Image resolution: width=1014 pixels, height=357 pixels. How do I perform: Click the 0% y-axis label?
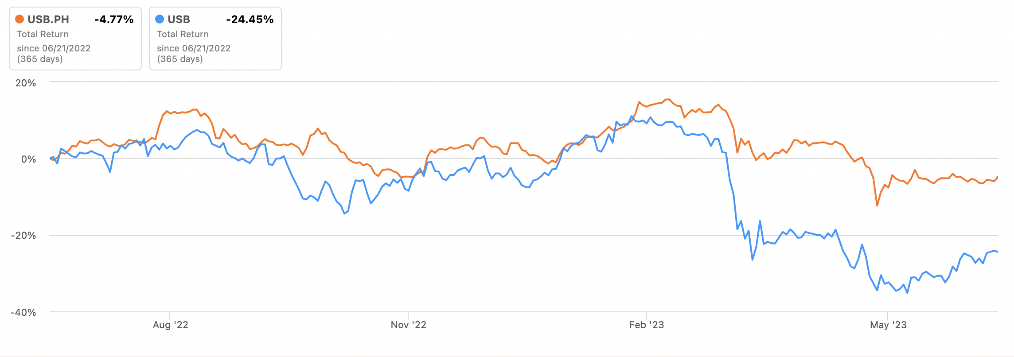(x=28, y=159)
